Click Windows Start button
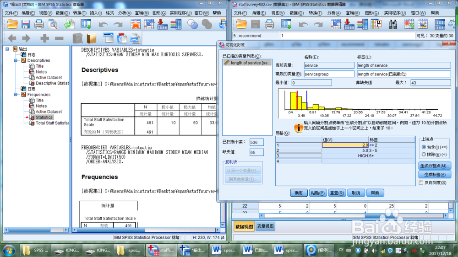This screenshot has width=458, height=257. click(9, 251)
